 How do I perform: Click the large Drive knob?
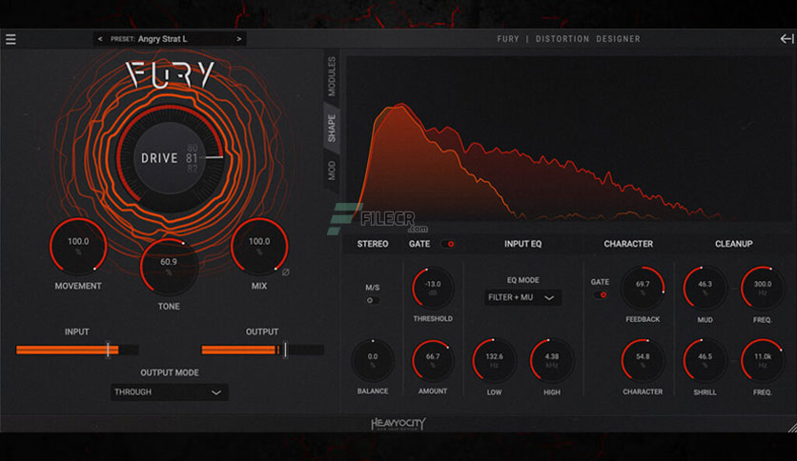click(x=171, y=158)
